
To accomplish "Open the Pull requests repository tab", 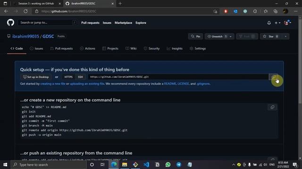I will [61, 48].
